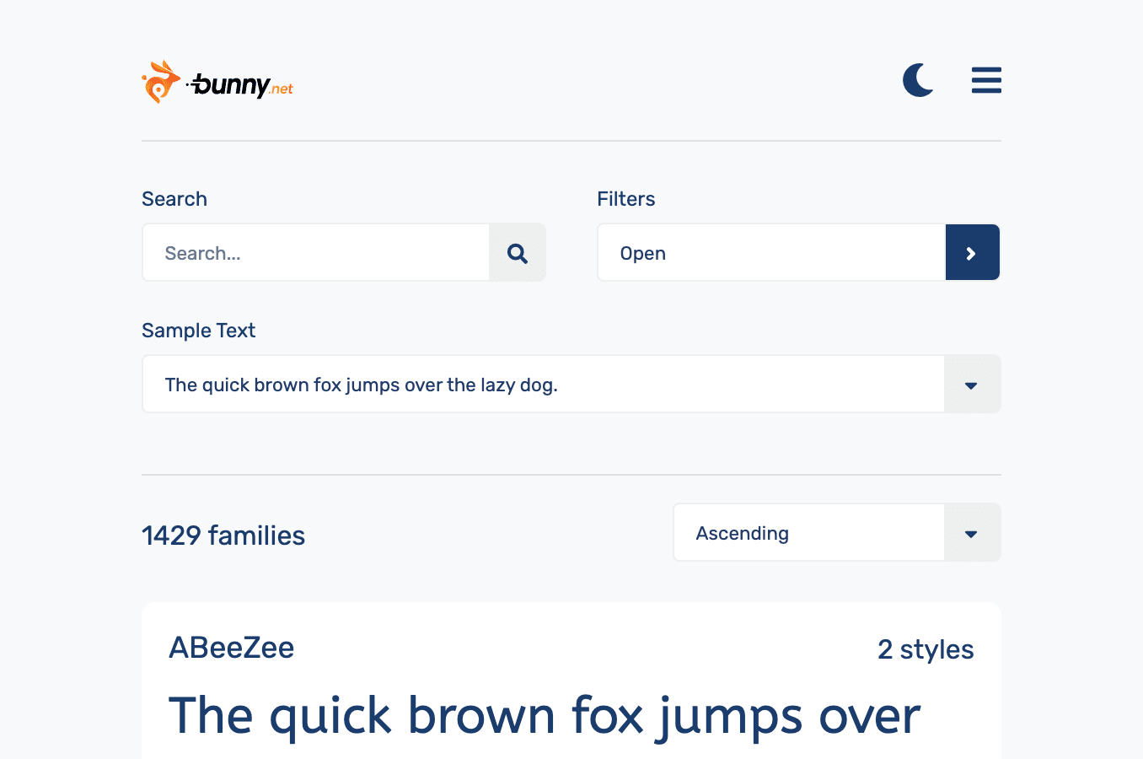
Task: Click the 2 styles label for ABeeZee
Action: click(x=926, y=649)
